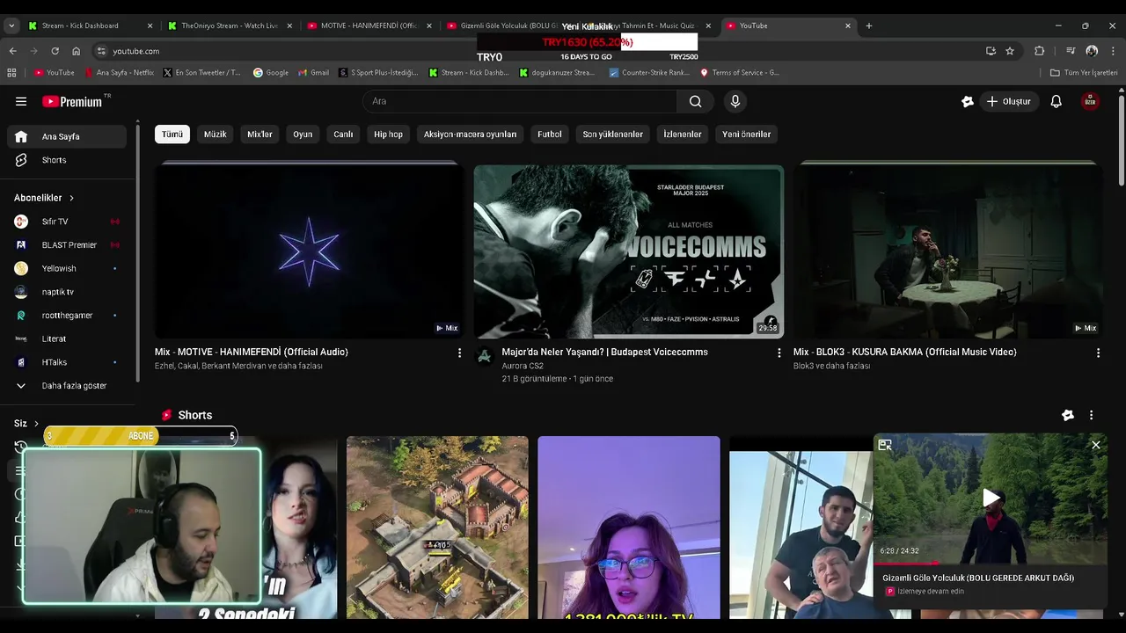Viewport: 1126px width, 633px height.
Task: Open BLOK3 KUSURA BAKMA mix thumbnail
Action: [947, 251]
